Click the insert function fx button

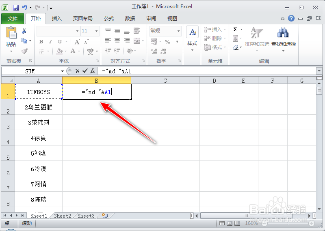coord(93,71)
